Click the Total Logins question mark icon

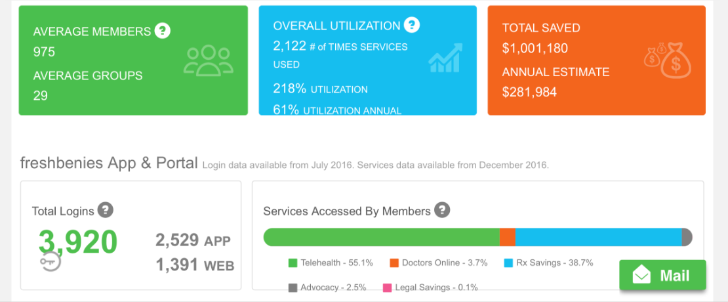[x=106, y=211]
